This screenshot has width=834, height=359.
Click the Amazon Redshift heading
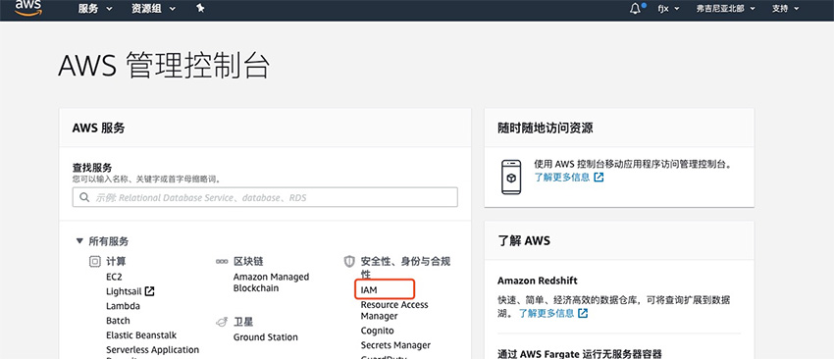538,281
